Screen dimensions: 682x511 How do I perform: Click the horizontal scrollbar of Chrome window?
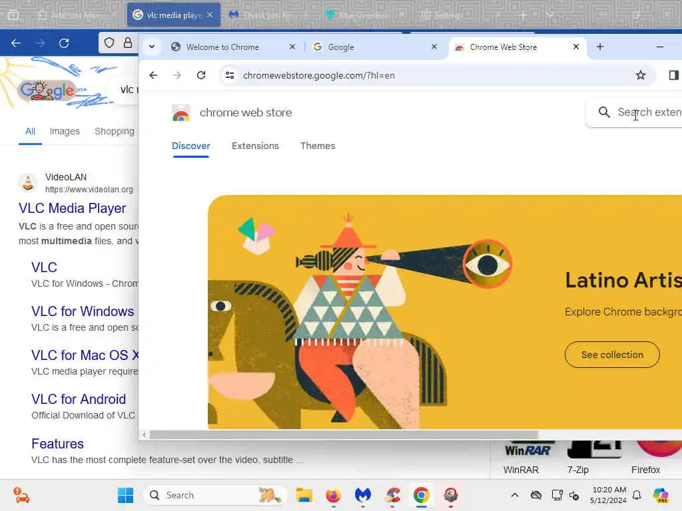344,434
